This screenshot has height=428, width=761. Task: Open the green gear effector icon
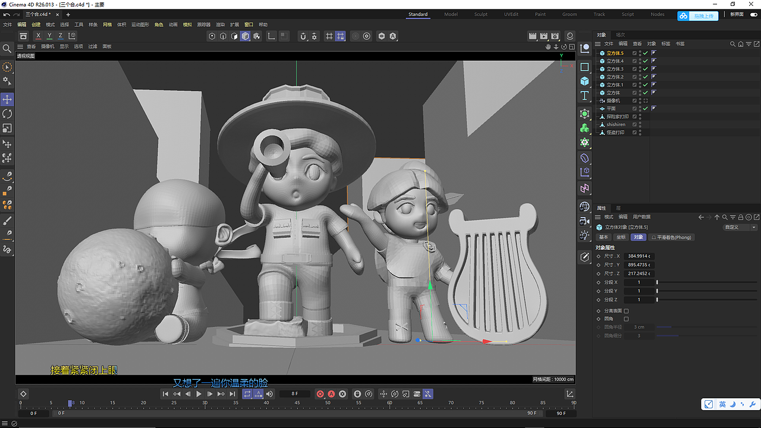584,143
